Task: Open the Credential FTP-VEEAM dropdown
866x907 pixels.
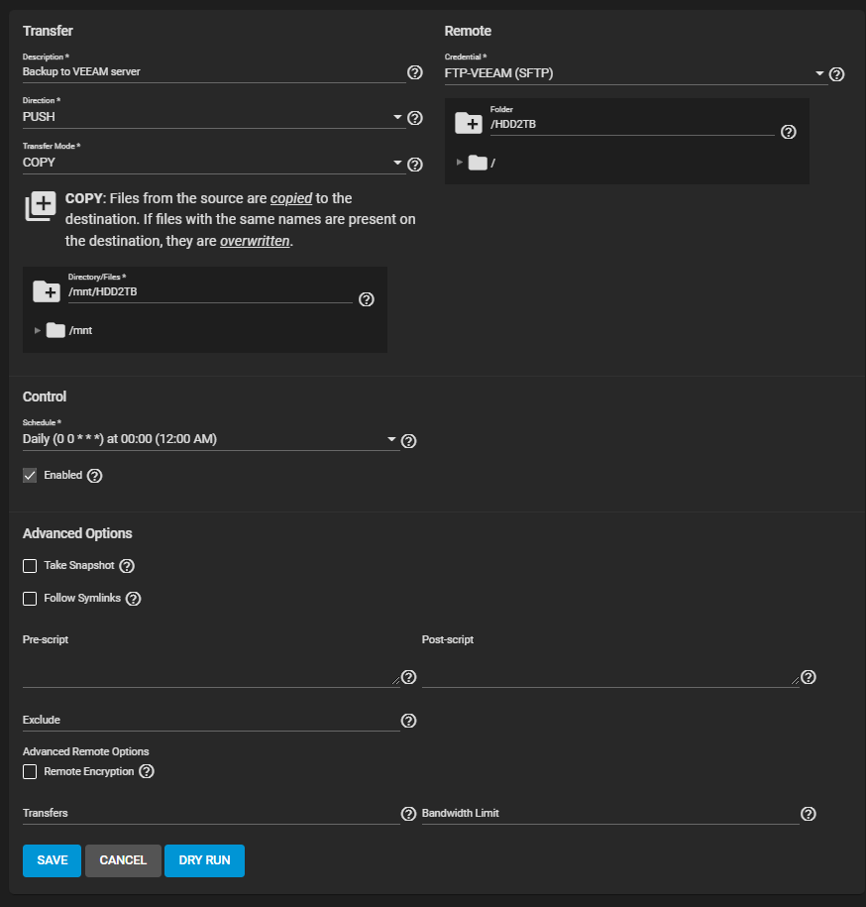Action: pyautogui.click(x=634, y=73)
